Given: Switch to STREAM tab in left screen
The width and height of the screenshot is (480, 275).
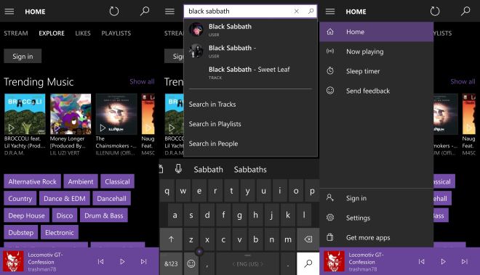Looking at the screenshot, I should pos(16,33).
